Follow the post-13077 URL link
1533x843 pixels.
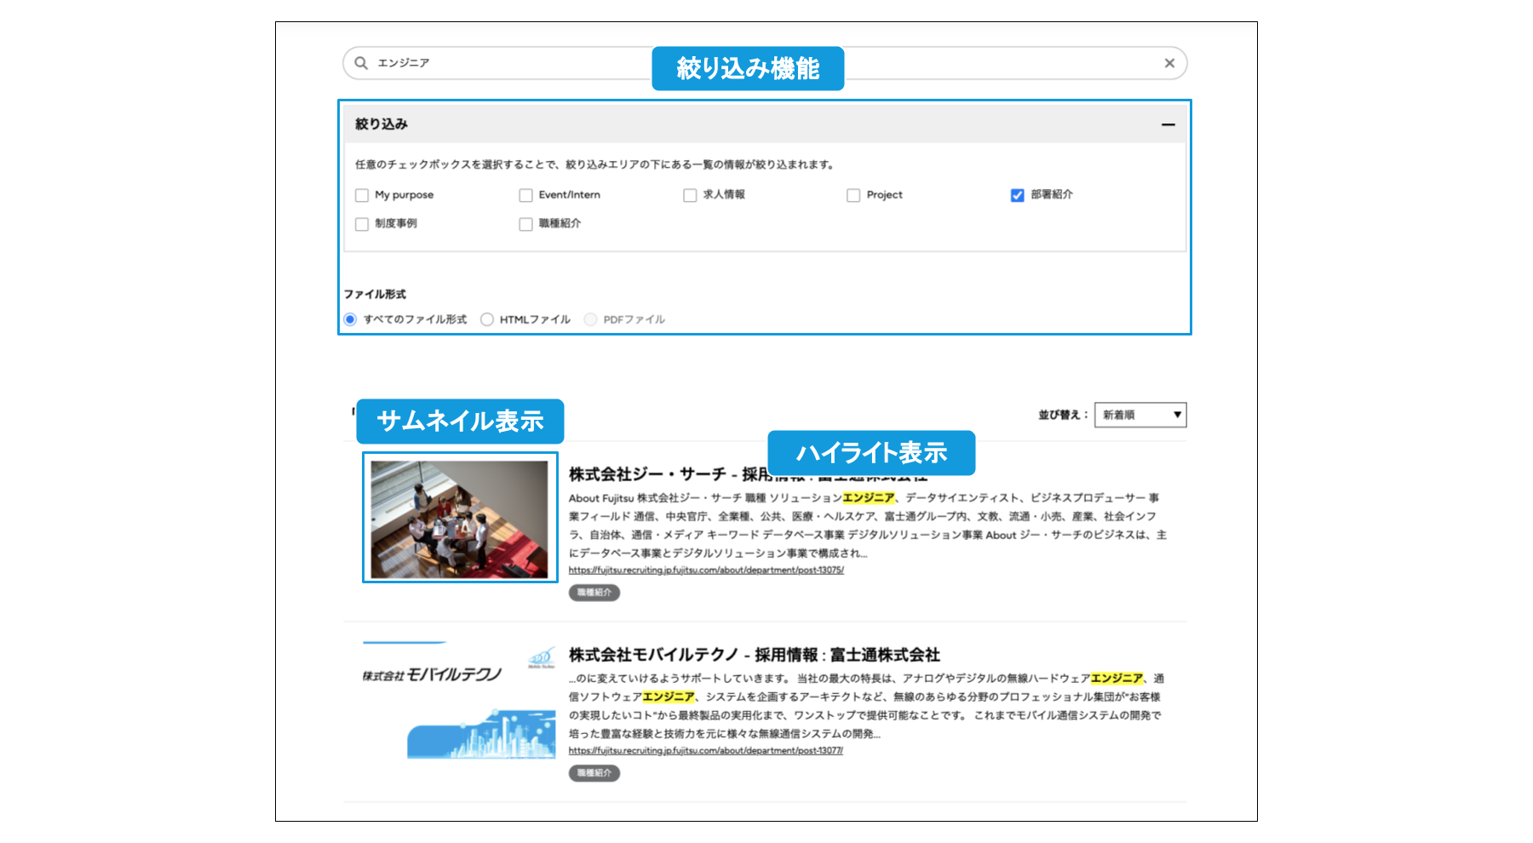click(x=706, y=750)
